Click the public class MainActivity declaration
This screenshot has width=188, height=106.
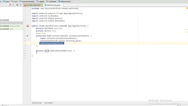click(x=60, y=26)
